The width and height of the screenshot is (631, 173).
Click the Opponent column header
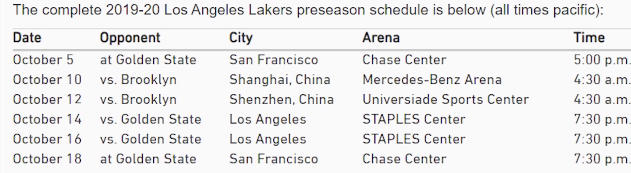pos(130,38)
